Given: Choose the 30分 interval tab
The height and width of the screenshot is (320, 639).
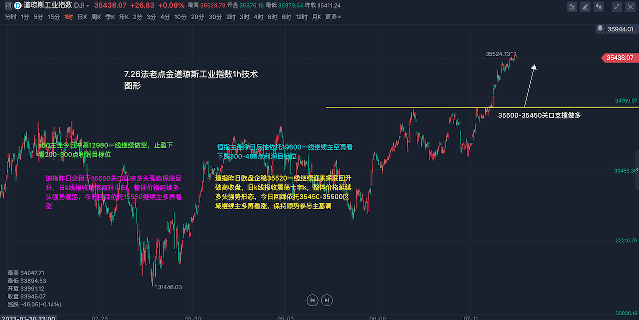Looking at the screenshot, I should tap(215, 17).
